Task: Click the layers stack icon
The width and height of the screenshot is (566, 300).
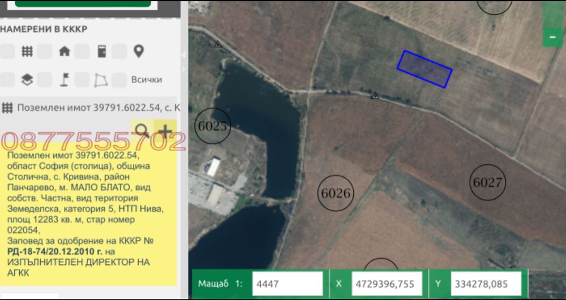Action: [27, 80]
